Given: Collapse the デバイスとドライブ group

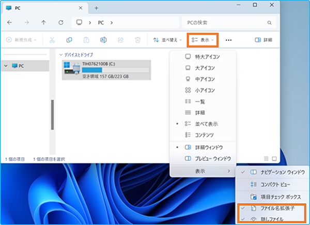Looking at the screenshot, I should (x=61, y=55).
